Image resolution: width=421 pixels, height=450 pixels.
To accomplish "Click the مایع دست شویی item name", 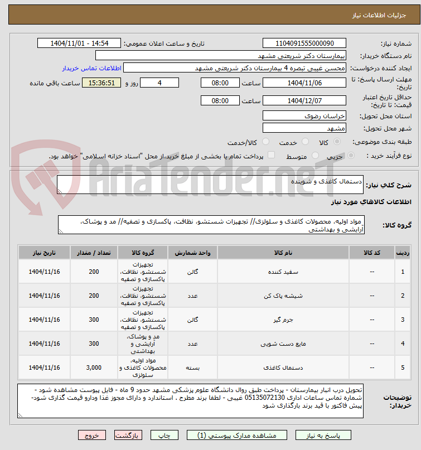I will pyautogui.click(x=283, y=344).
